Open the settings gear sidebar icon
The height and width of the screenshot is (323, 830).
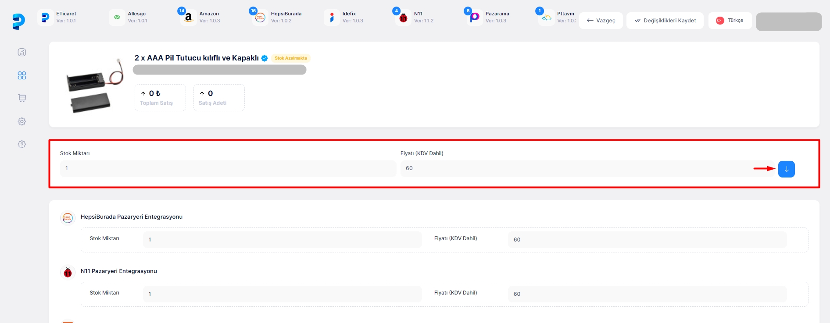(x=22, y=121)
